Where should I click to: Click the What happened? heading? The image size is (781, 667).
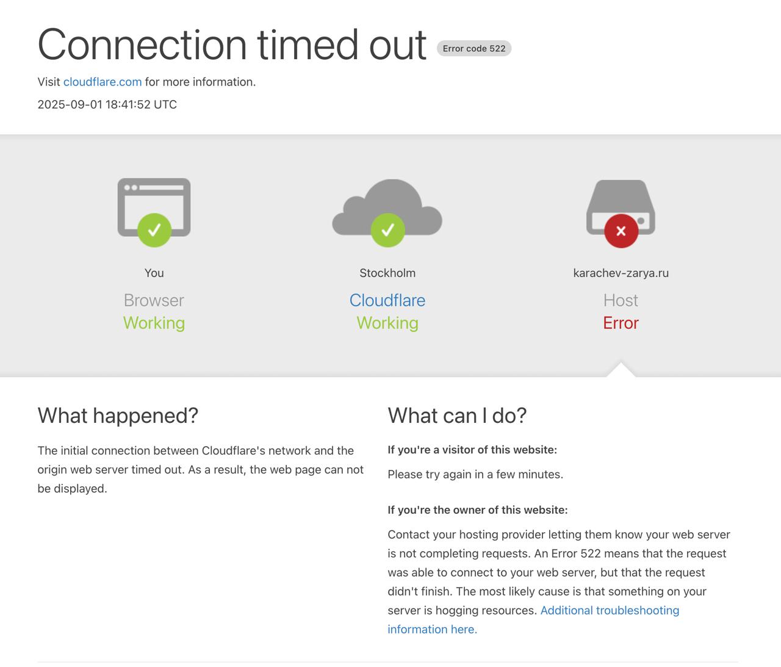coord(118,416)
